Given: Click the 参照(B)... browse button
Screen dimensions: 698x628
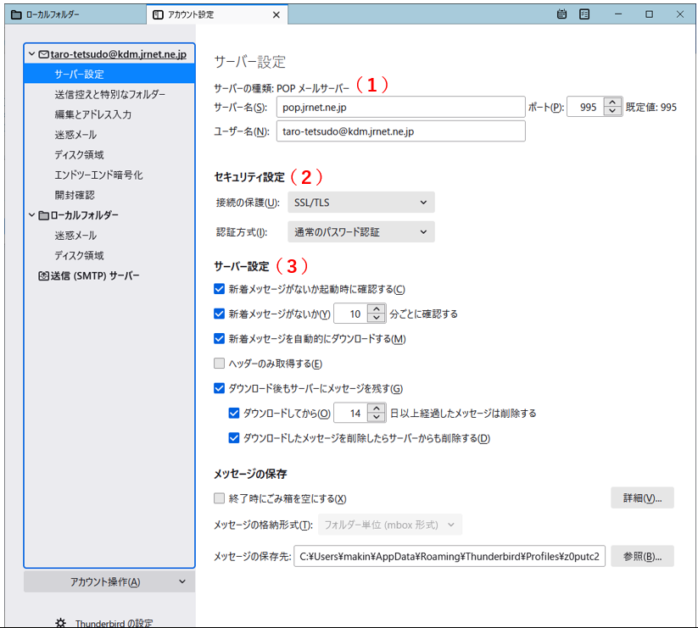Looking at the screenshot, I should (642, 556).
